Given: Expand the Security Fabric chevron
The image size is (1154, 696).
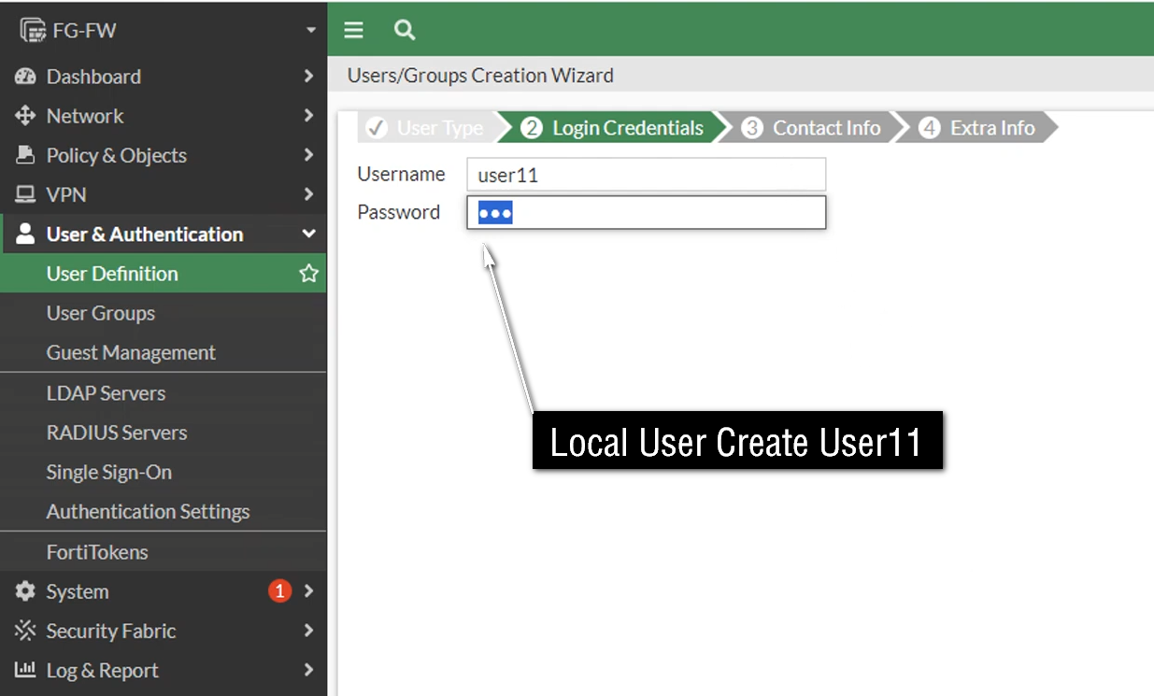Looking at the screenshot, I should pos(308,631).
